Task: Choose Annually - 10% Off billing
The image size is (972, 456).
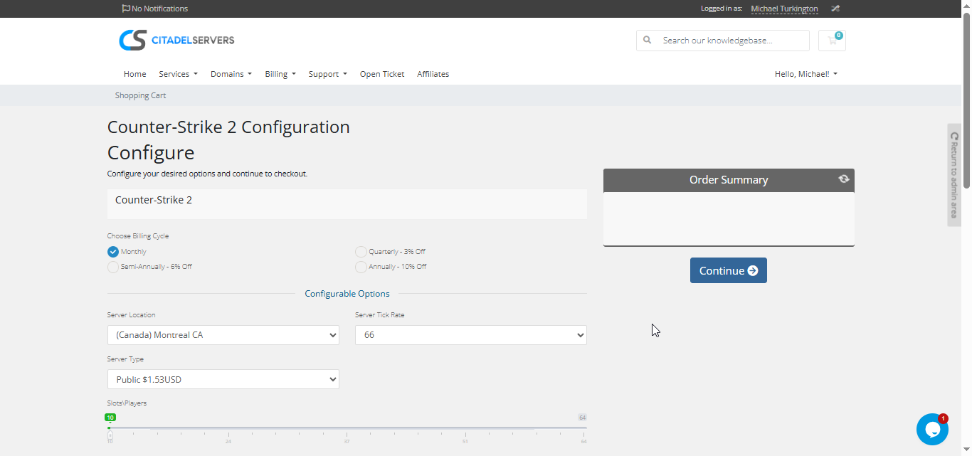Action: pos(361,267)
